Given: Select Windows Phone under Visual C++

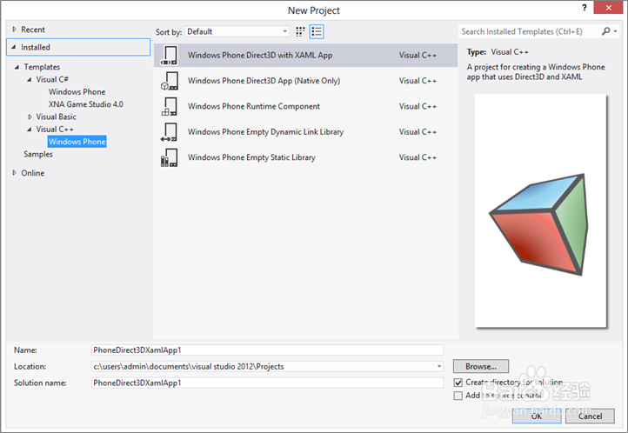Looking at the screenshot, I should tap(77, 141).
